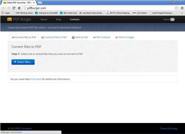This screenshot has height=134, width=185.
Task: Open the About menu item
Action: tap(44, 20)
